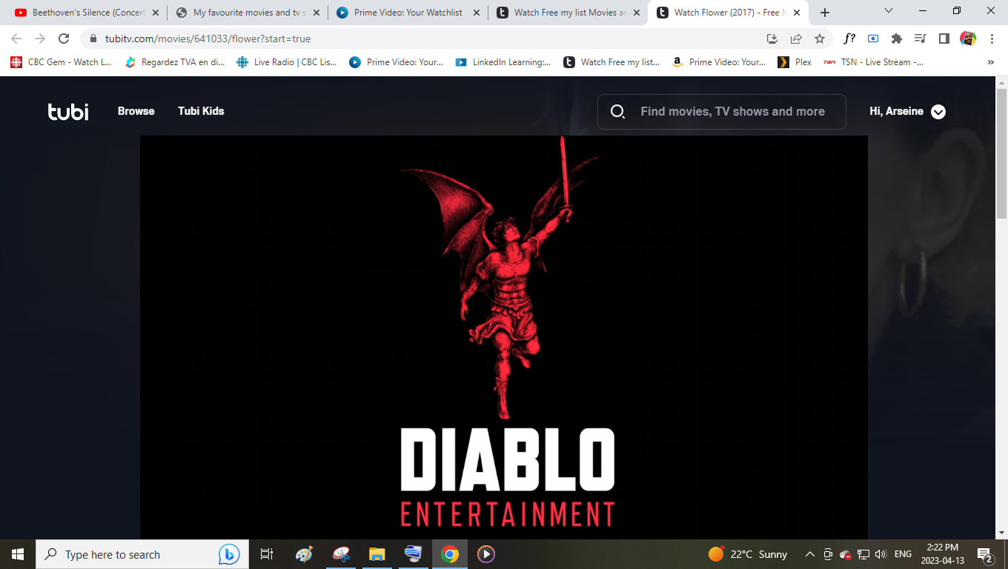
Task: Click the Find movies, TV shows search field
Action: point(732,112)
